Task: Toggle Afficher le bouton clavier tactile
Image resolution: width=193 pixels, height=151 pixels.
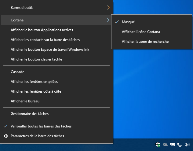Action: coord(56,59)
